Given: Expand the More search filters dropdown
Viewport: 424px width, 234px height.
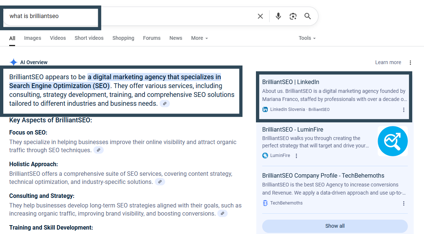Looking at the screenshot, I should [199, 38].
